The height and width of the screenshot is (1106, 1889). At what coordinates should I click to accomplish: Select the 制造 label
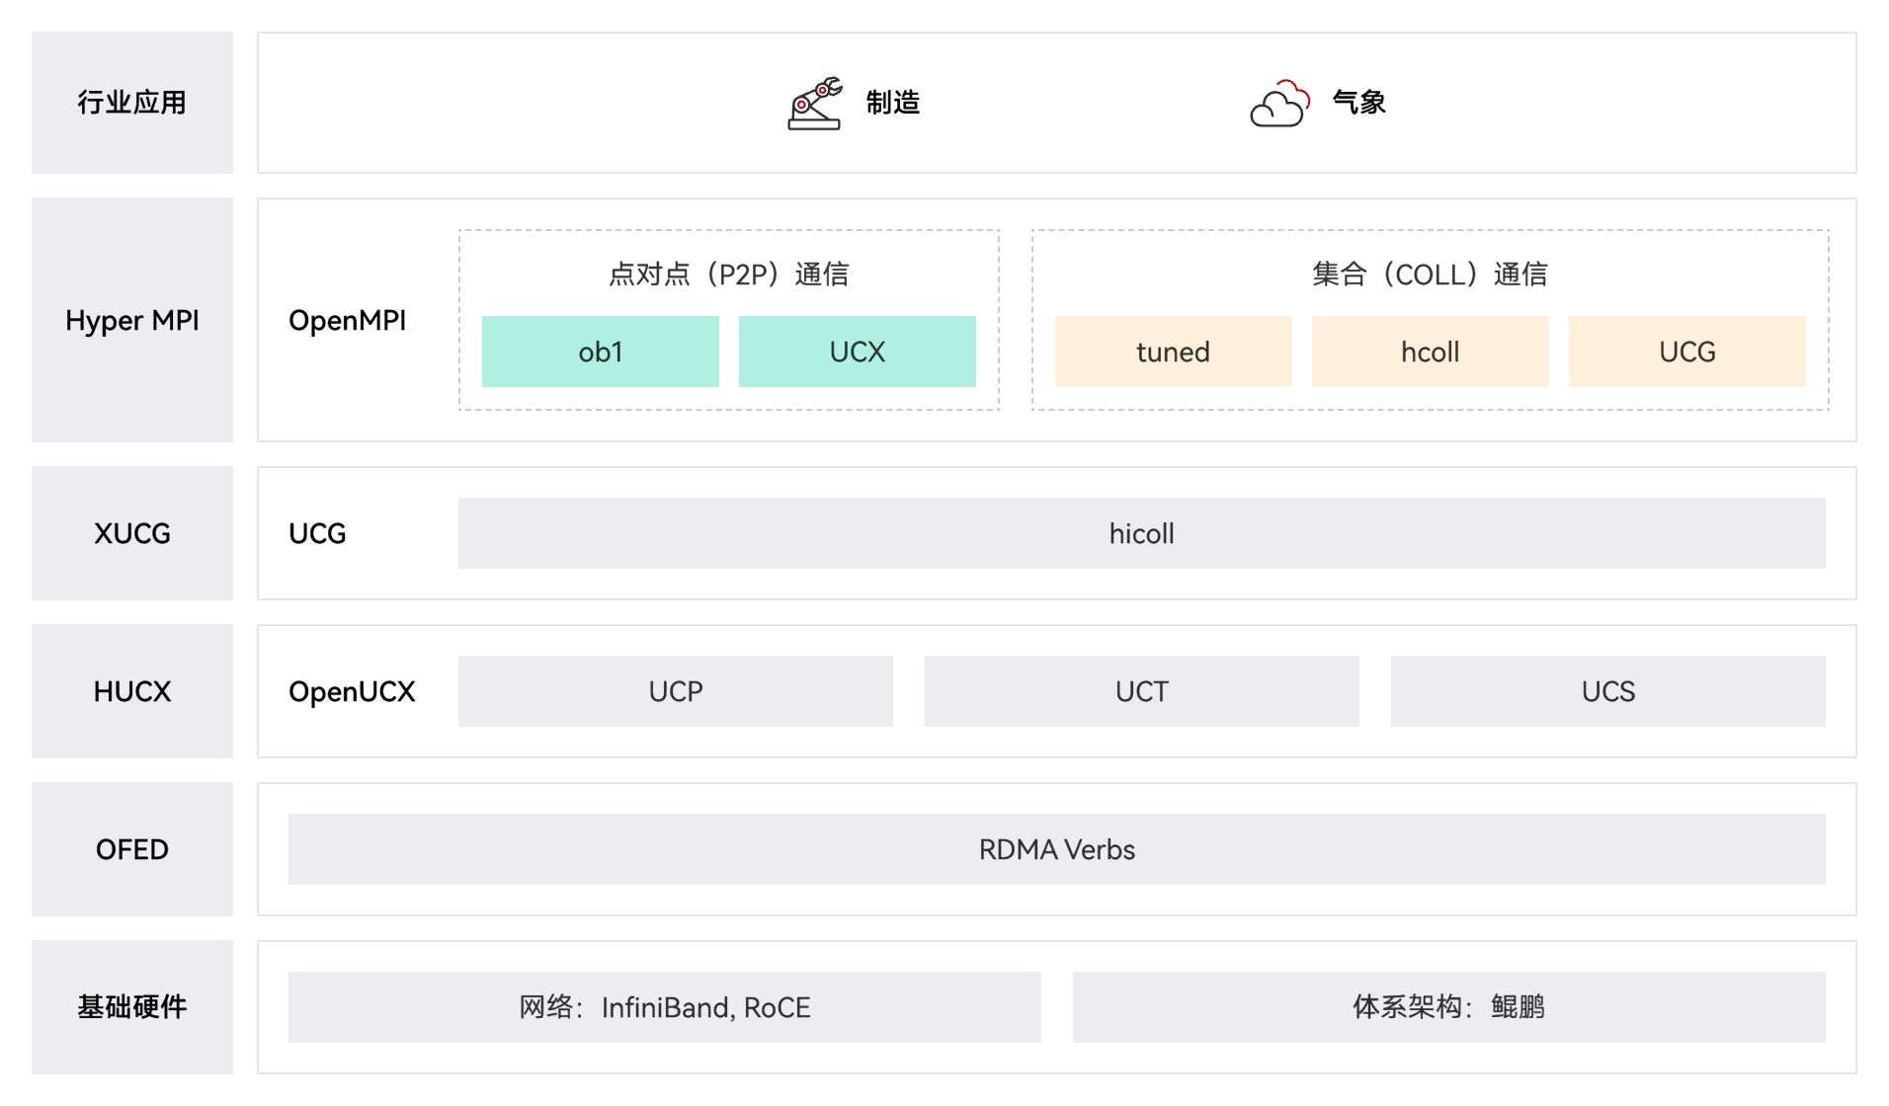(x=893, y=103)
